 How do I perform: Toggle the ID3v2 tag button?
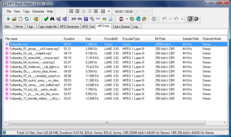(197, 19)
